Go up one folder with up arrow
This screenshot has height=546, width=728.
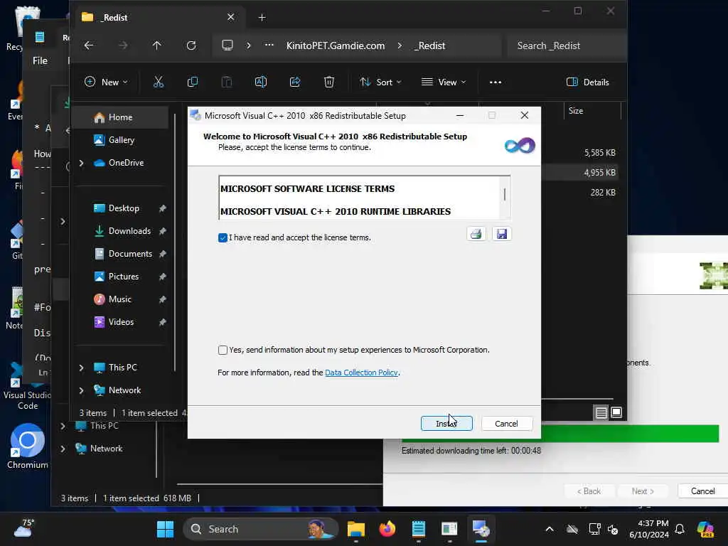157,45
